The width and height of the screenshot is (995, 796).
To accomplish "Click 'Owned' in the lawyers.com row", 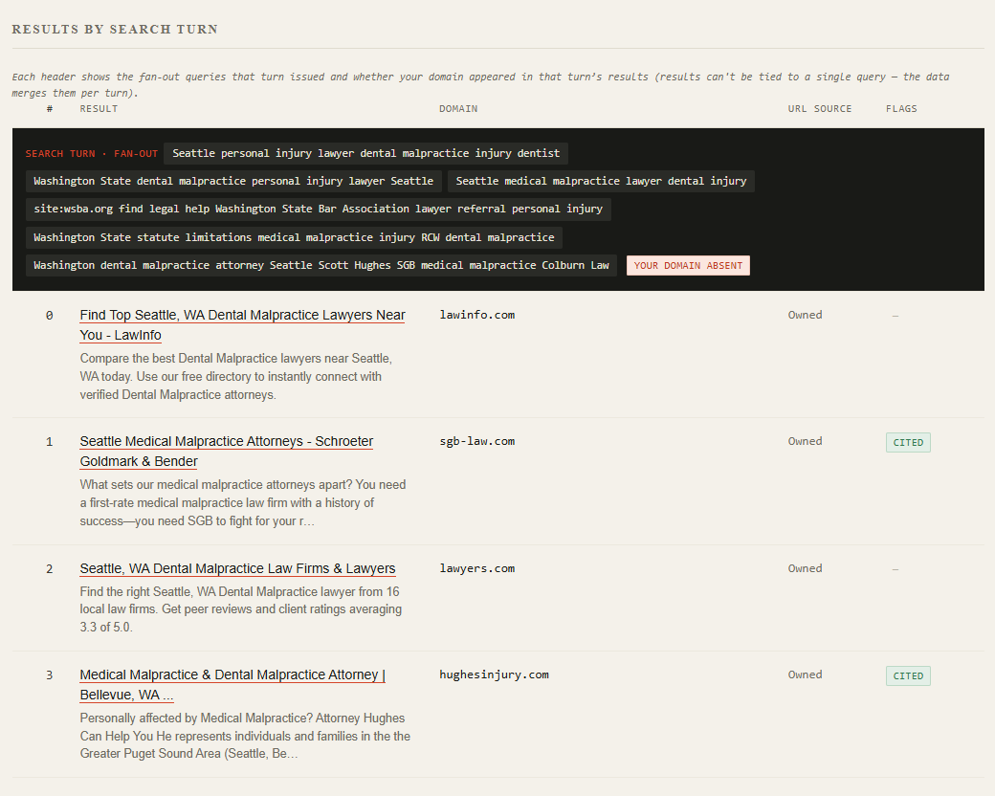I will point(806,568).
